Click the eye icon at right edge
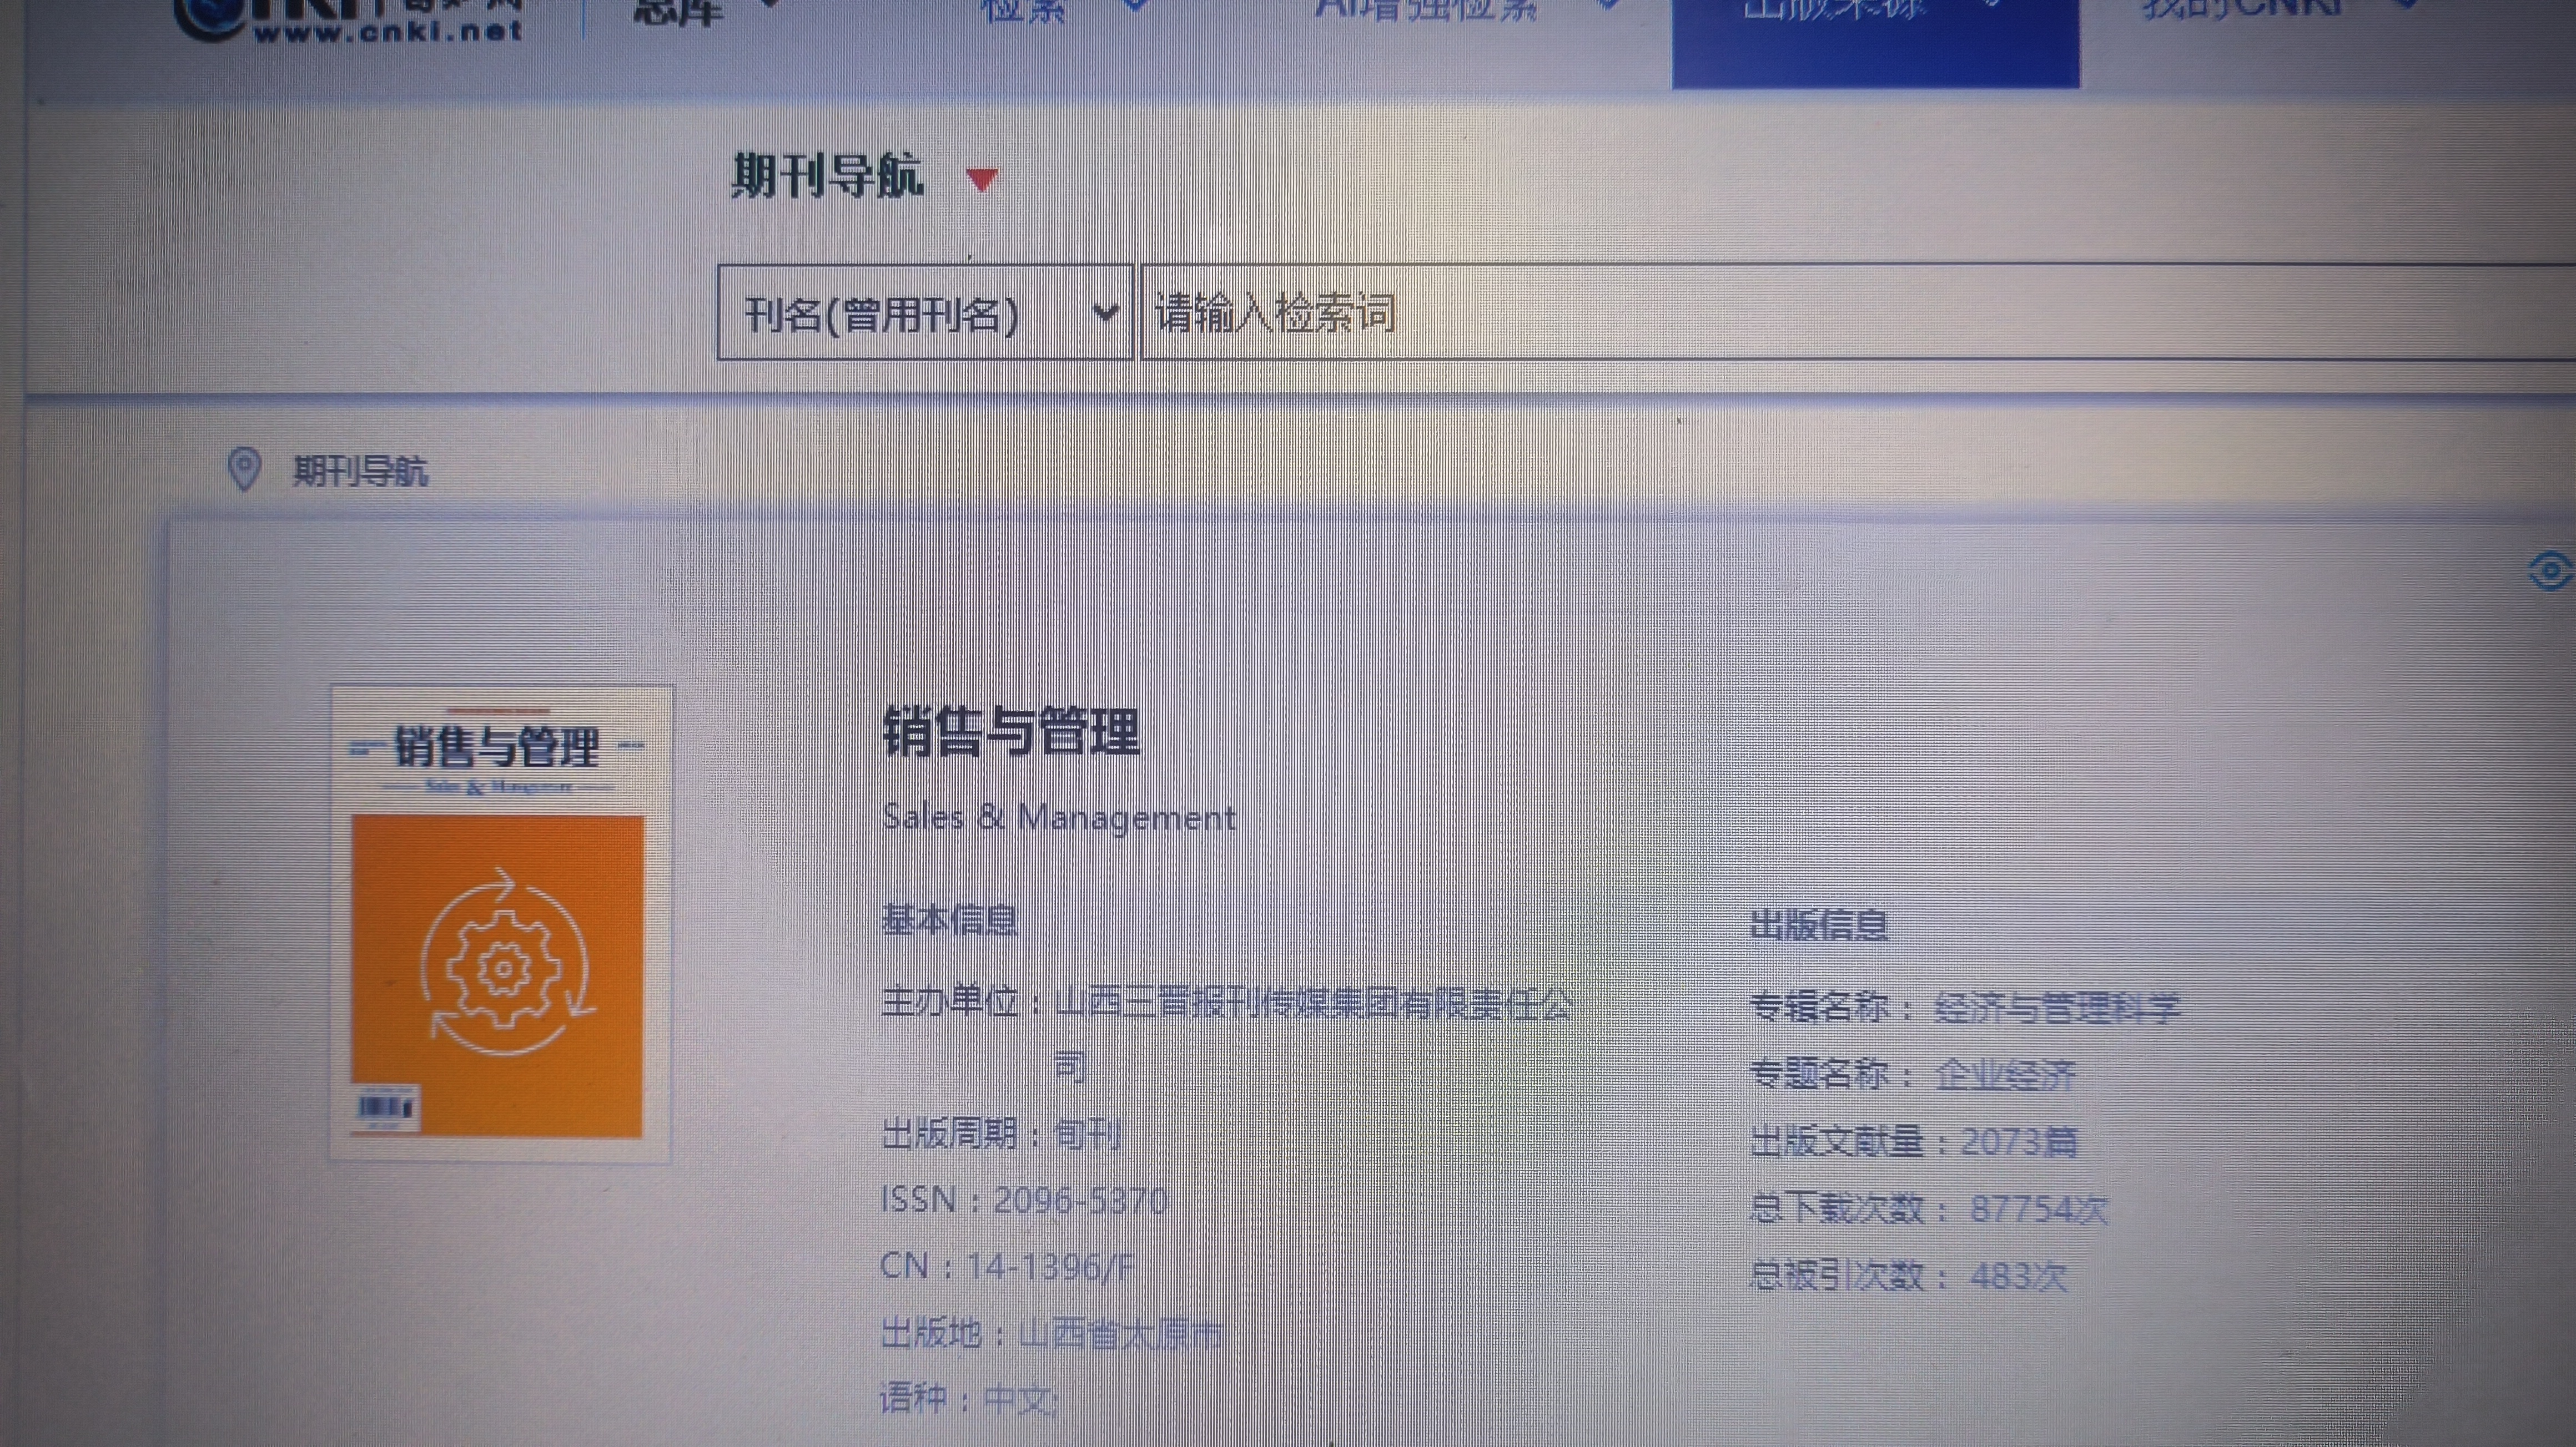2576x1447 pixels. [2550, 570]
